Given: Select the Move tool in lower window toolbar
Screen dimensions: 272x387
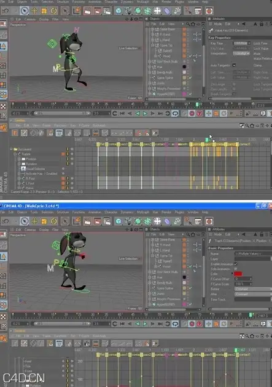Looking at the screenshot, I should point(34,221).
